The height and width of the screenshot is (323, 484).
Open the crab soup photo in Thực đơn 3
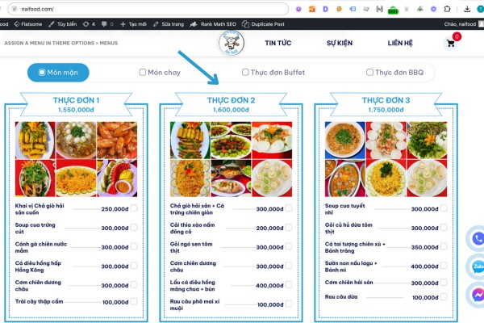coord(344,140)
